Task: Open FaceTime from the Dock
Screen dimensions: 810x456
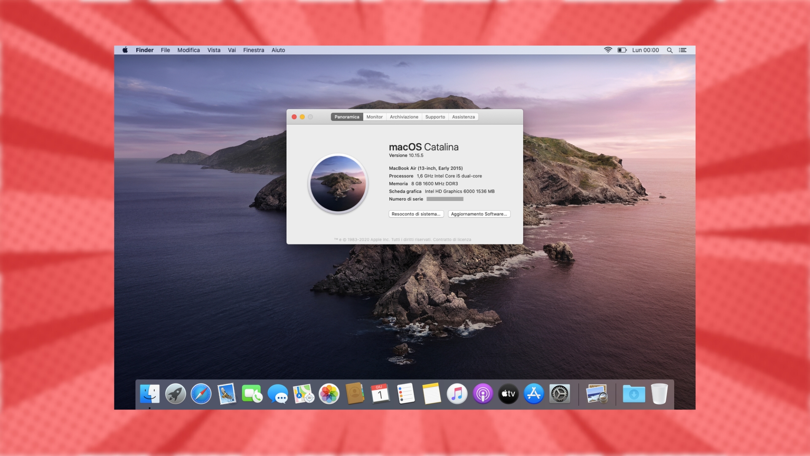Action: coord(252,394)
